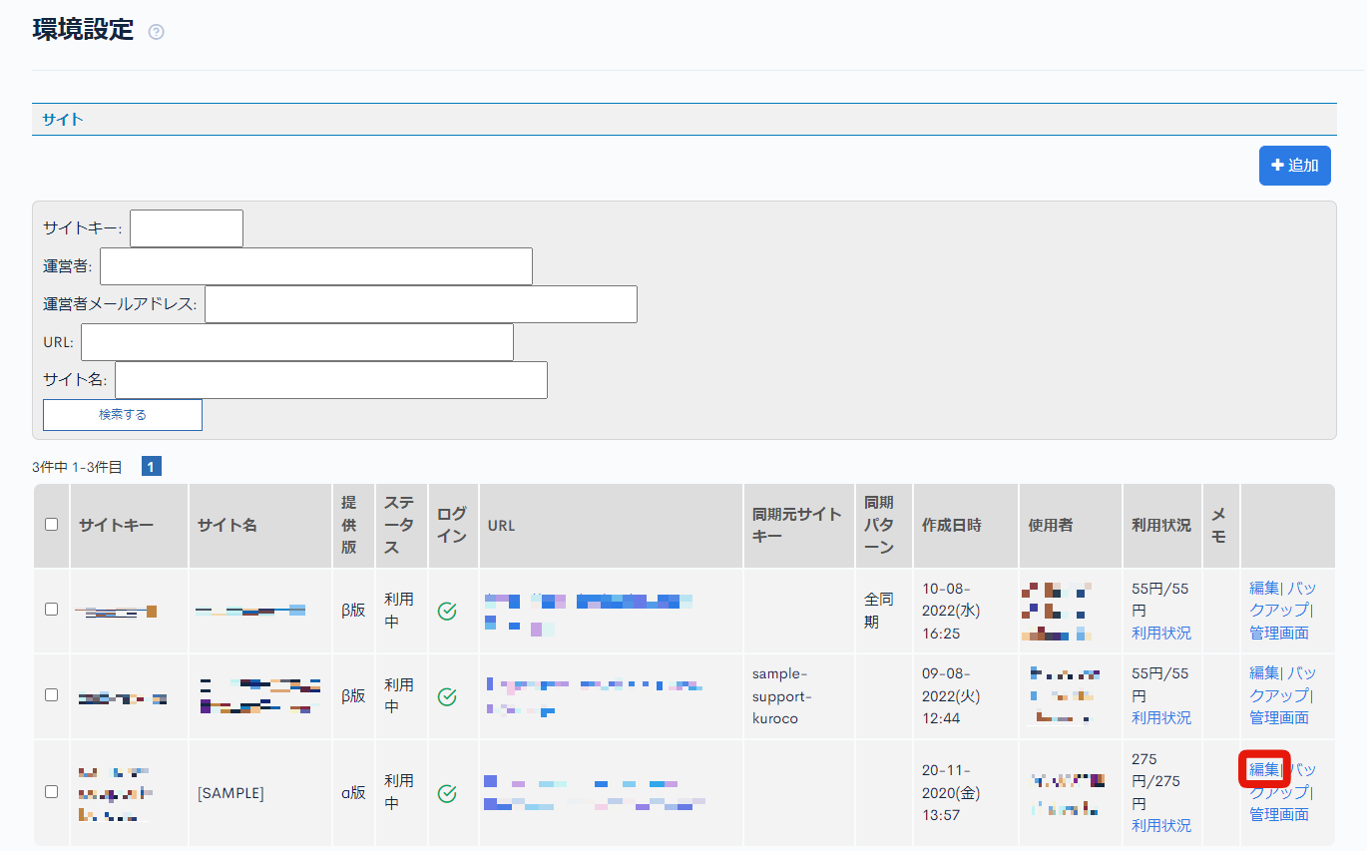Click the 利用状況 column header
This screenshot has width=1367, height=851.
tap(1161, 525)
